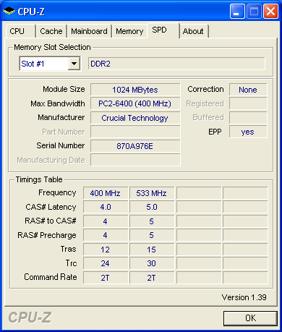
Task: Click CAS# Latency value 4.0
Action: tap(106, 207)
